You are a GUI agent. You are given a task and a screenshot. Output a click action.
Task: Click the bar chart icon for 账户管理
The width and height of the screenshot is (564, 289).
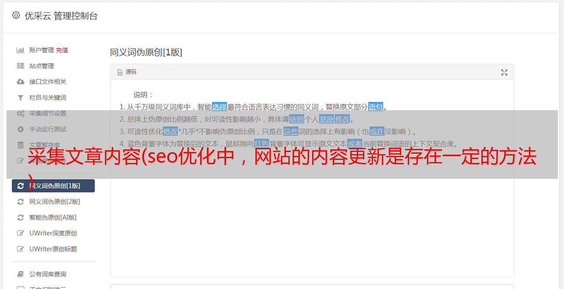(x=20, y=50)
